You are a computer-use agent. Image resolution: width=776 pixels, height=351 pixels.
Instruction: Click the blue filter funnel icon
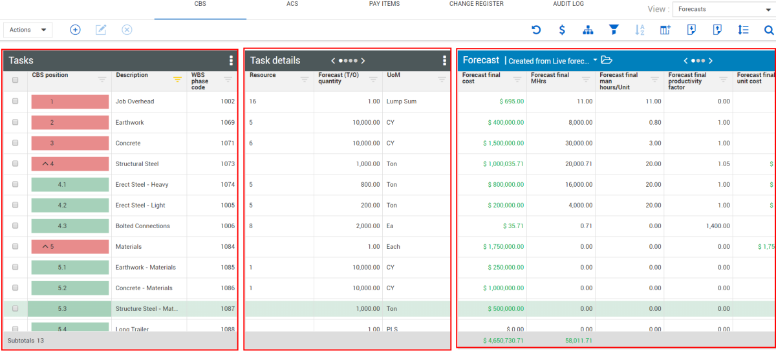(614, 30)
